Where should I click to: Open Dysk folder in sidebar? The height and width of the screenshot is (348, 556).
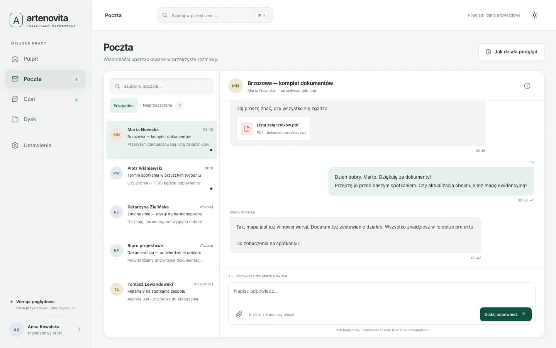[46, 119]
